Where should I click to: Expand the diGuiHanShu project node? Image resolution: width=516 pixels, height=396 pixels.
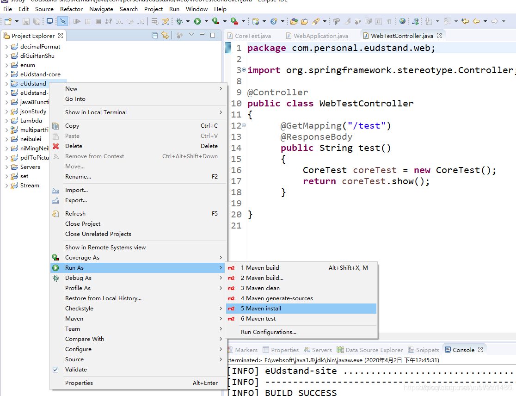pyautogui.click(x=6, y=56)
